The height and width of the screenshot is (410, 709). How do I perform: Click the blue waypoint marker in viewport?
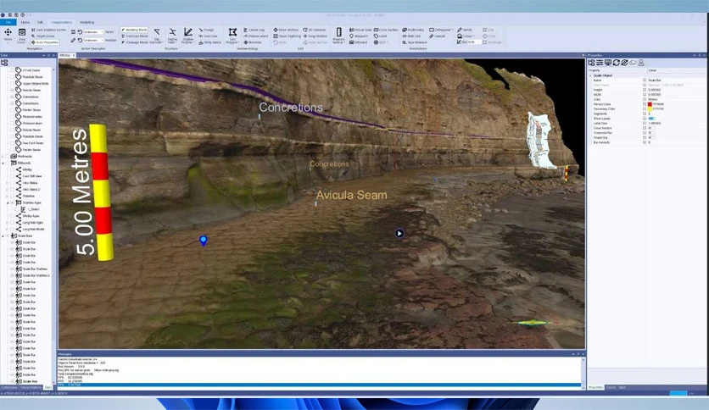click(x=203, y=241)
